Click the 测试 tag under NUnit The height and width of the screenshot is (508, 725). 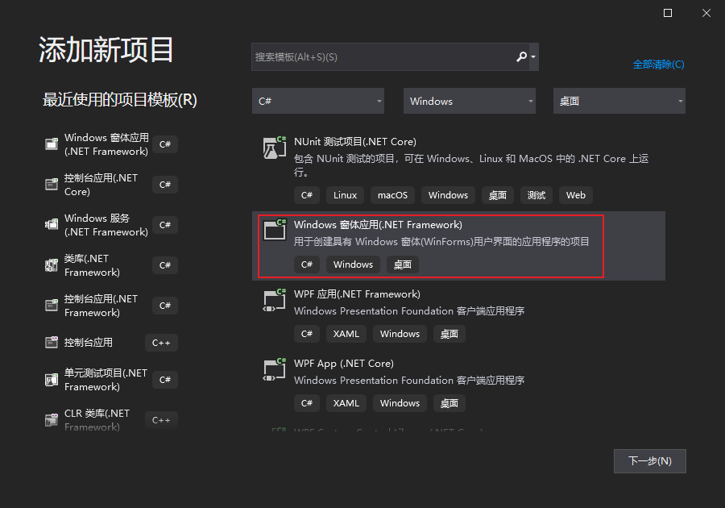pyautogui.click(x=536, y=195)
